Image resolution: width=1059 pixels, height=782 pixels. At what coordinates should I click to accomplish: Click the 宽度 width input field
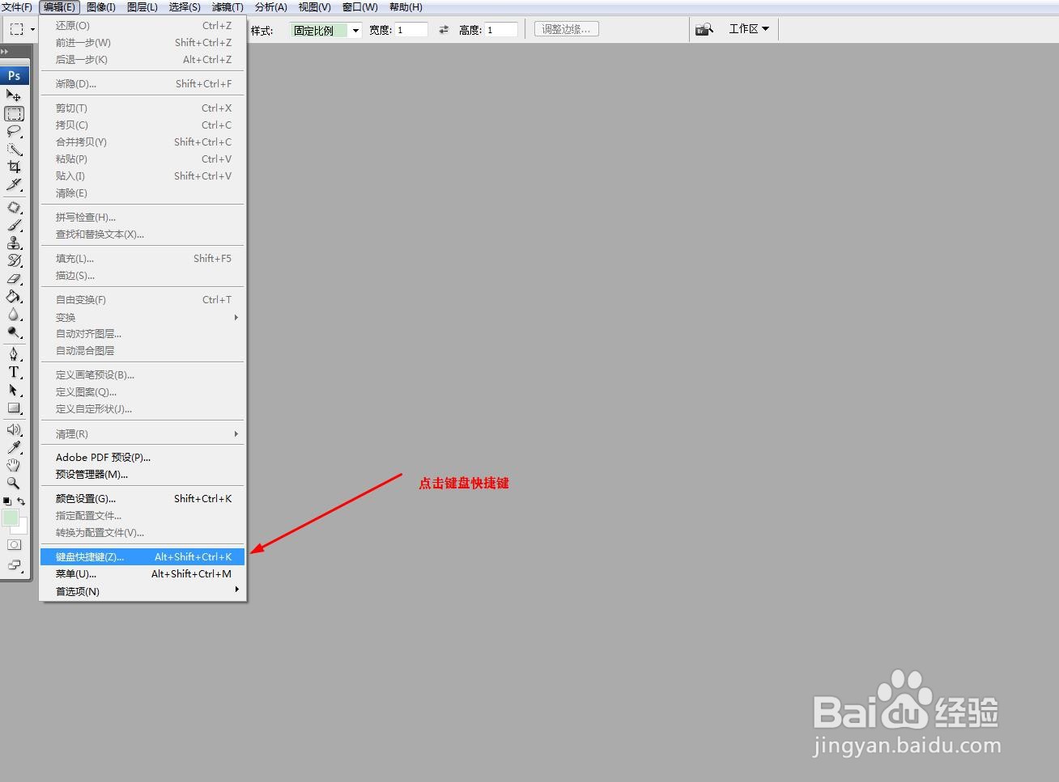(x=411, y=30)
